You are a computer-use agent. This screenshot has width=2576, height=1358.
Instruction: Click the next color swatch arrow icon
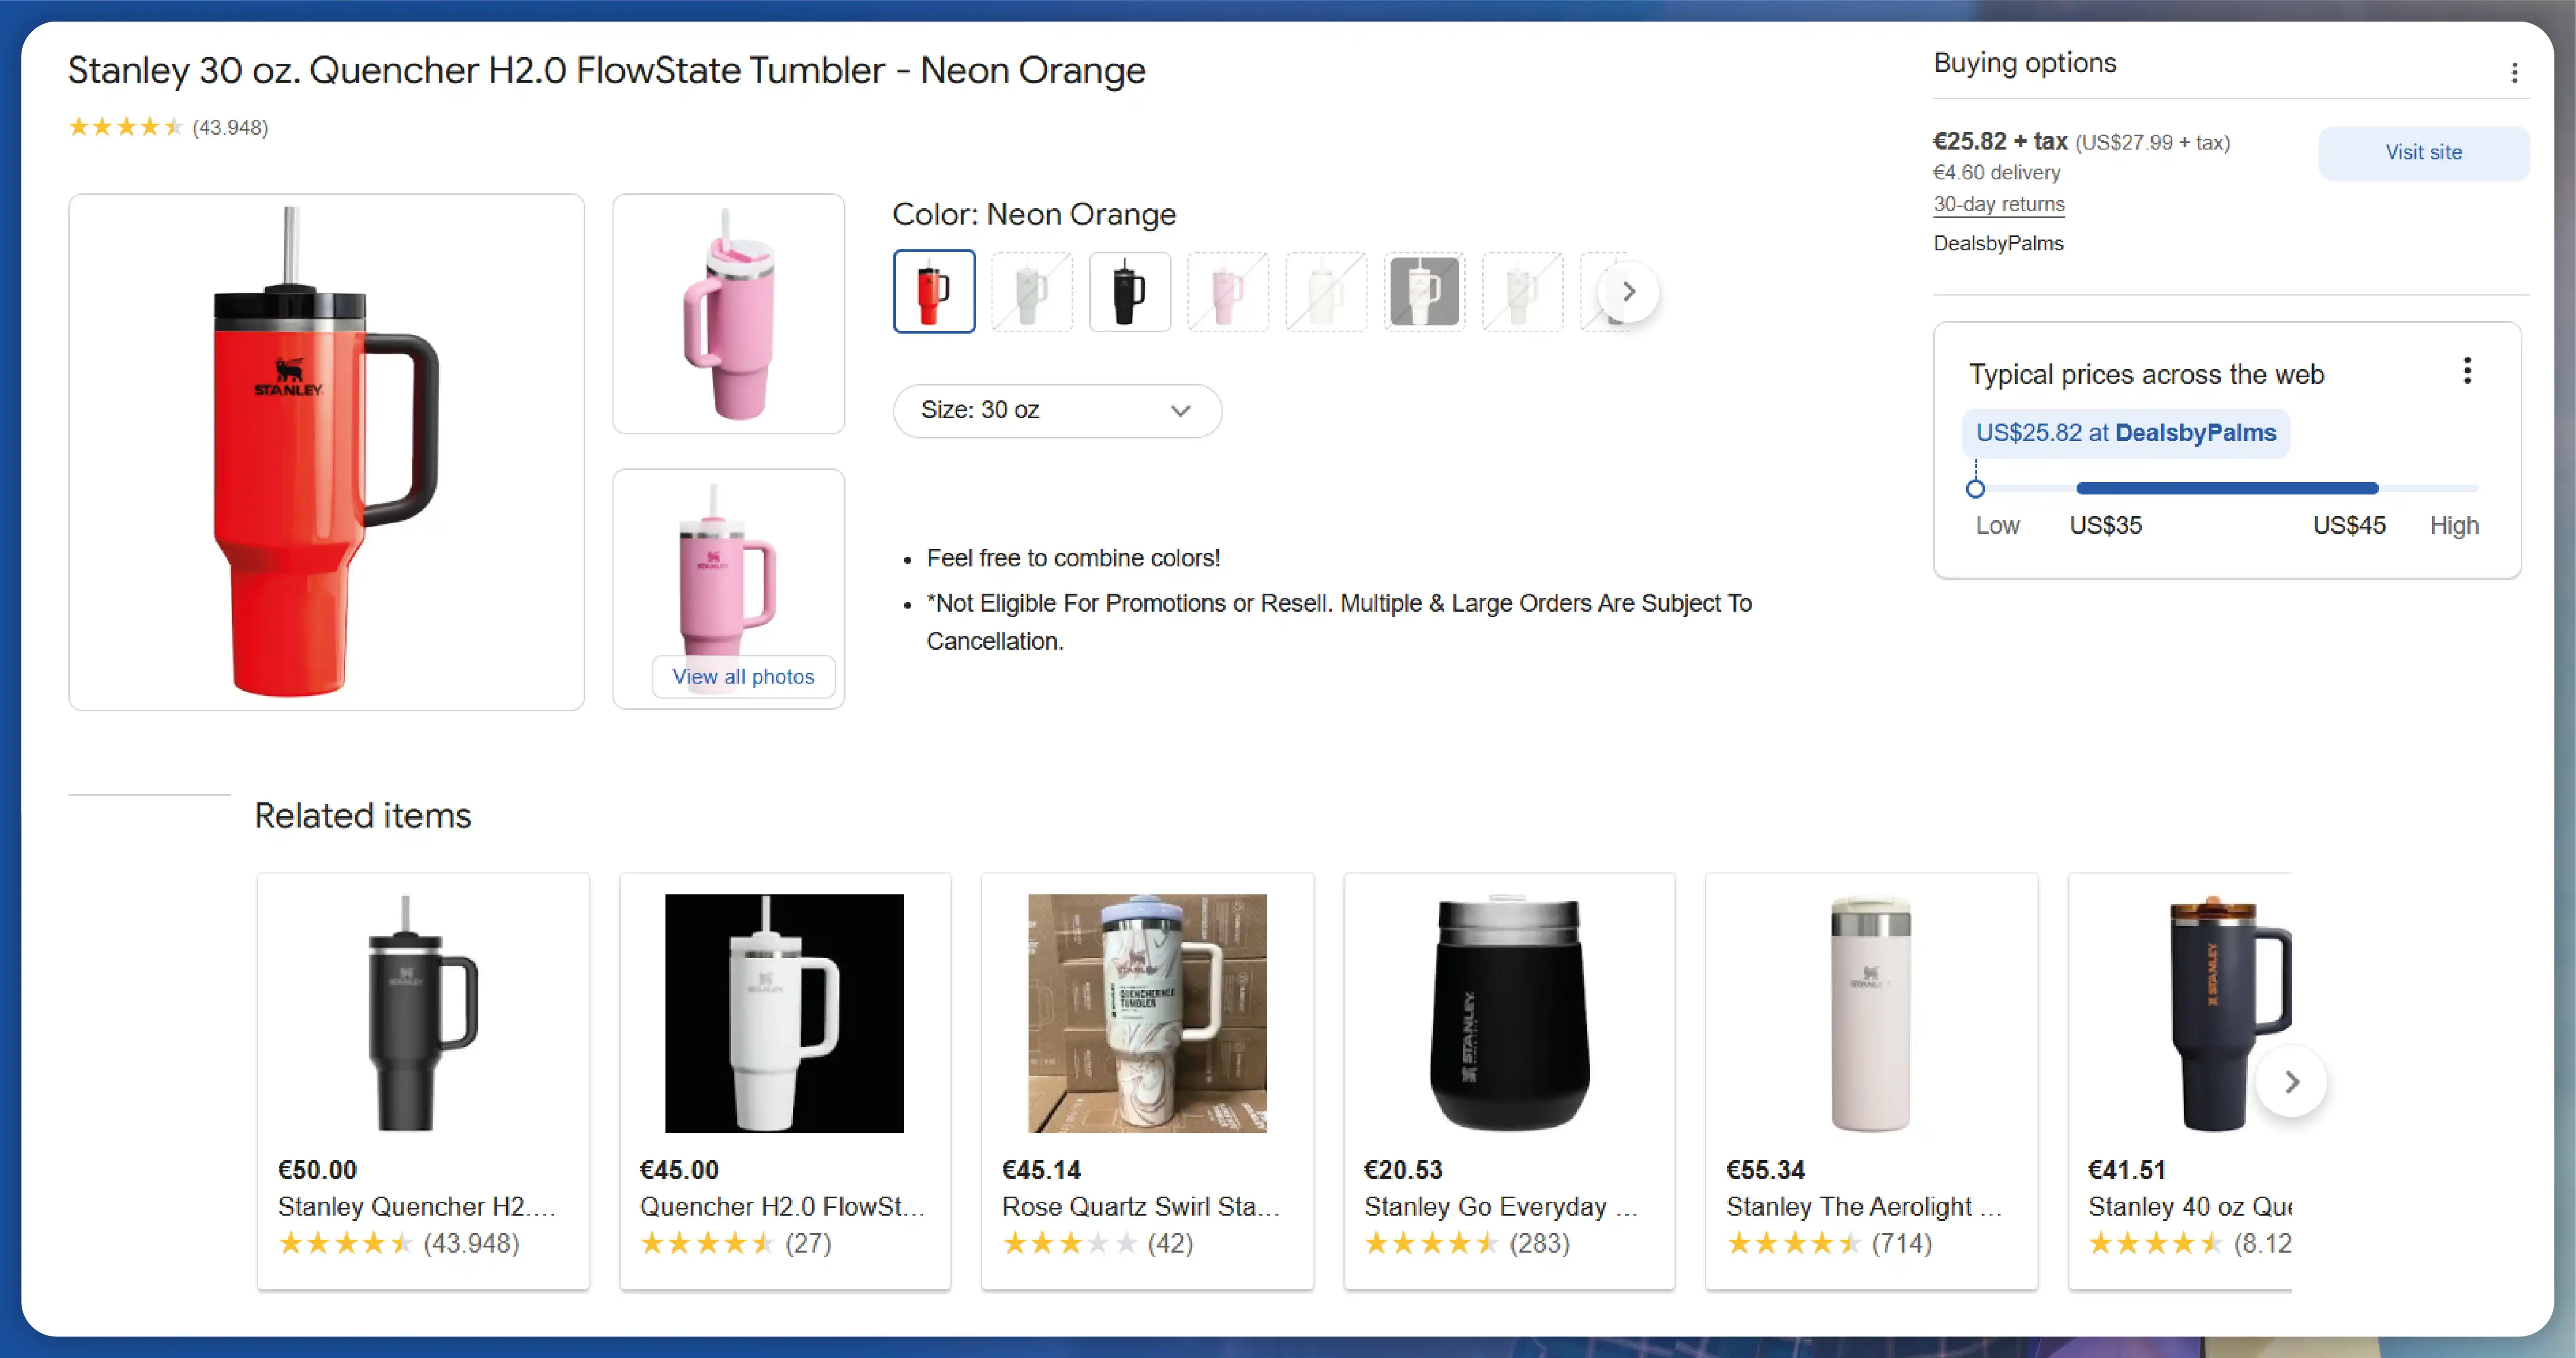coord(1627,289)
